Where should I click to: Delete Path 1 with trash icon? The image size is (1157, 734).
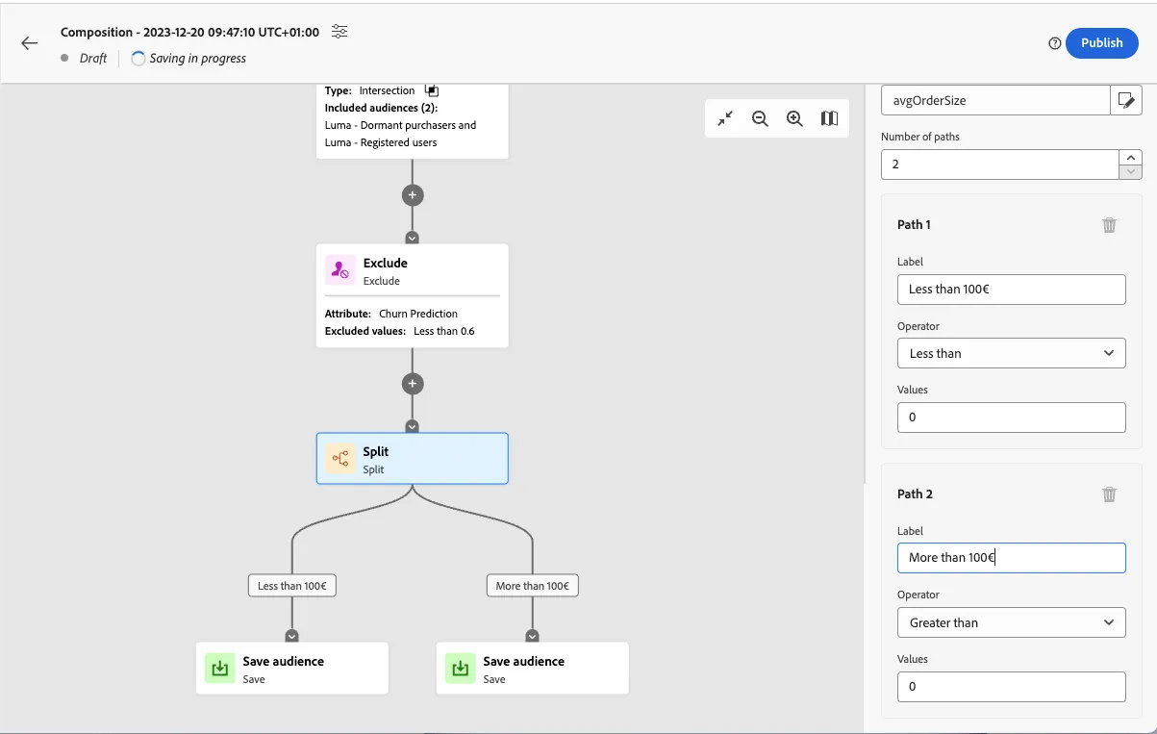[x=1109, y=225]
